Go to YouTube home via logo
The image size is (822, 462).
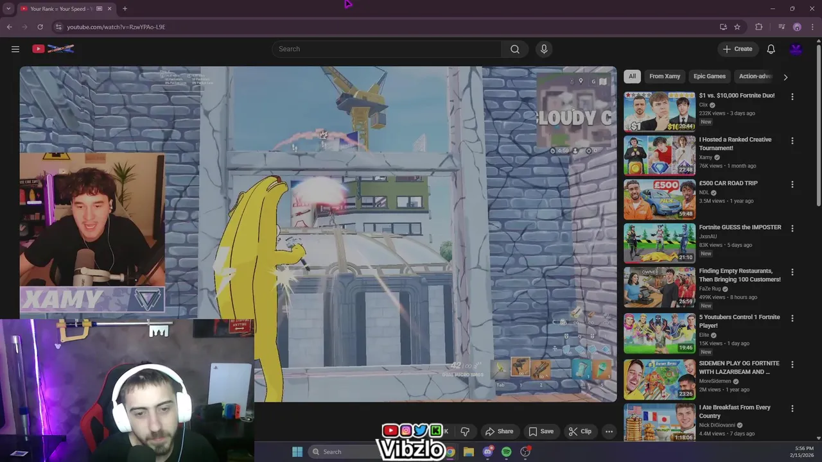(x=53, y=49)
